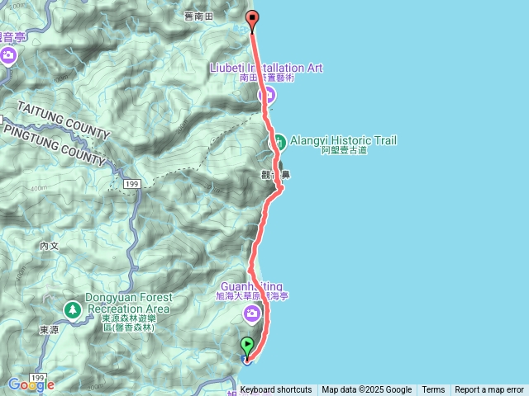529x396 pixels.
Task: Click the 舊南田 place label
Action: [x=198, y=16]
